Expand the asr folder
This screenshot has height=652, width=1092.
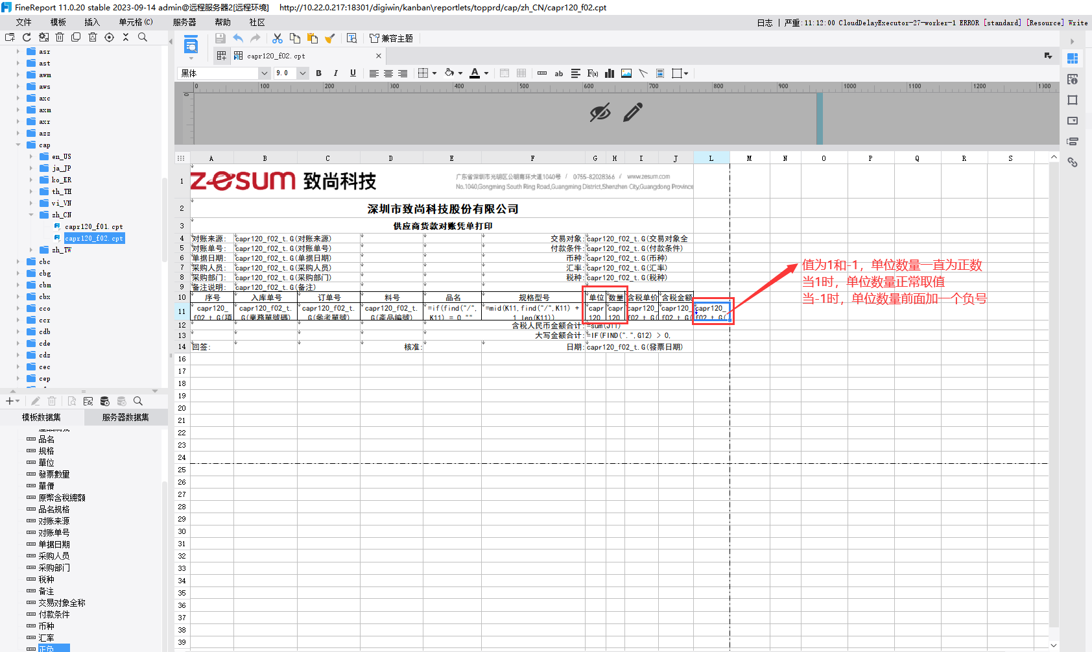click(x=18, y=51)
